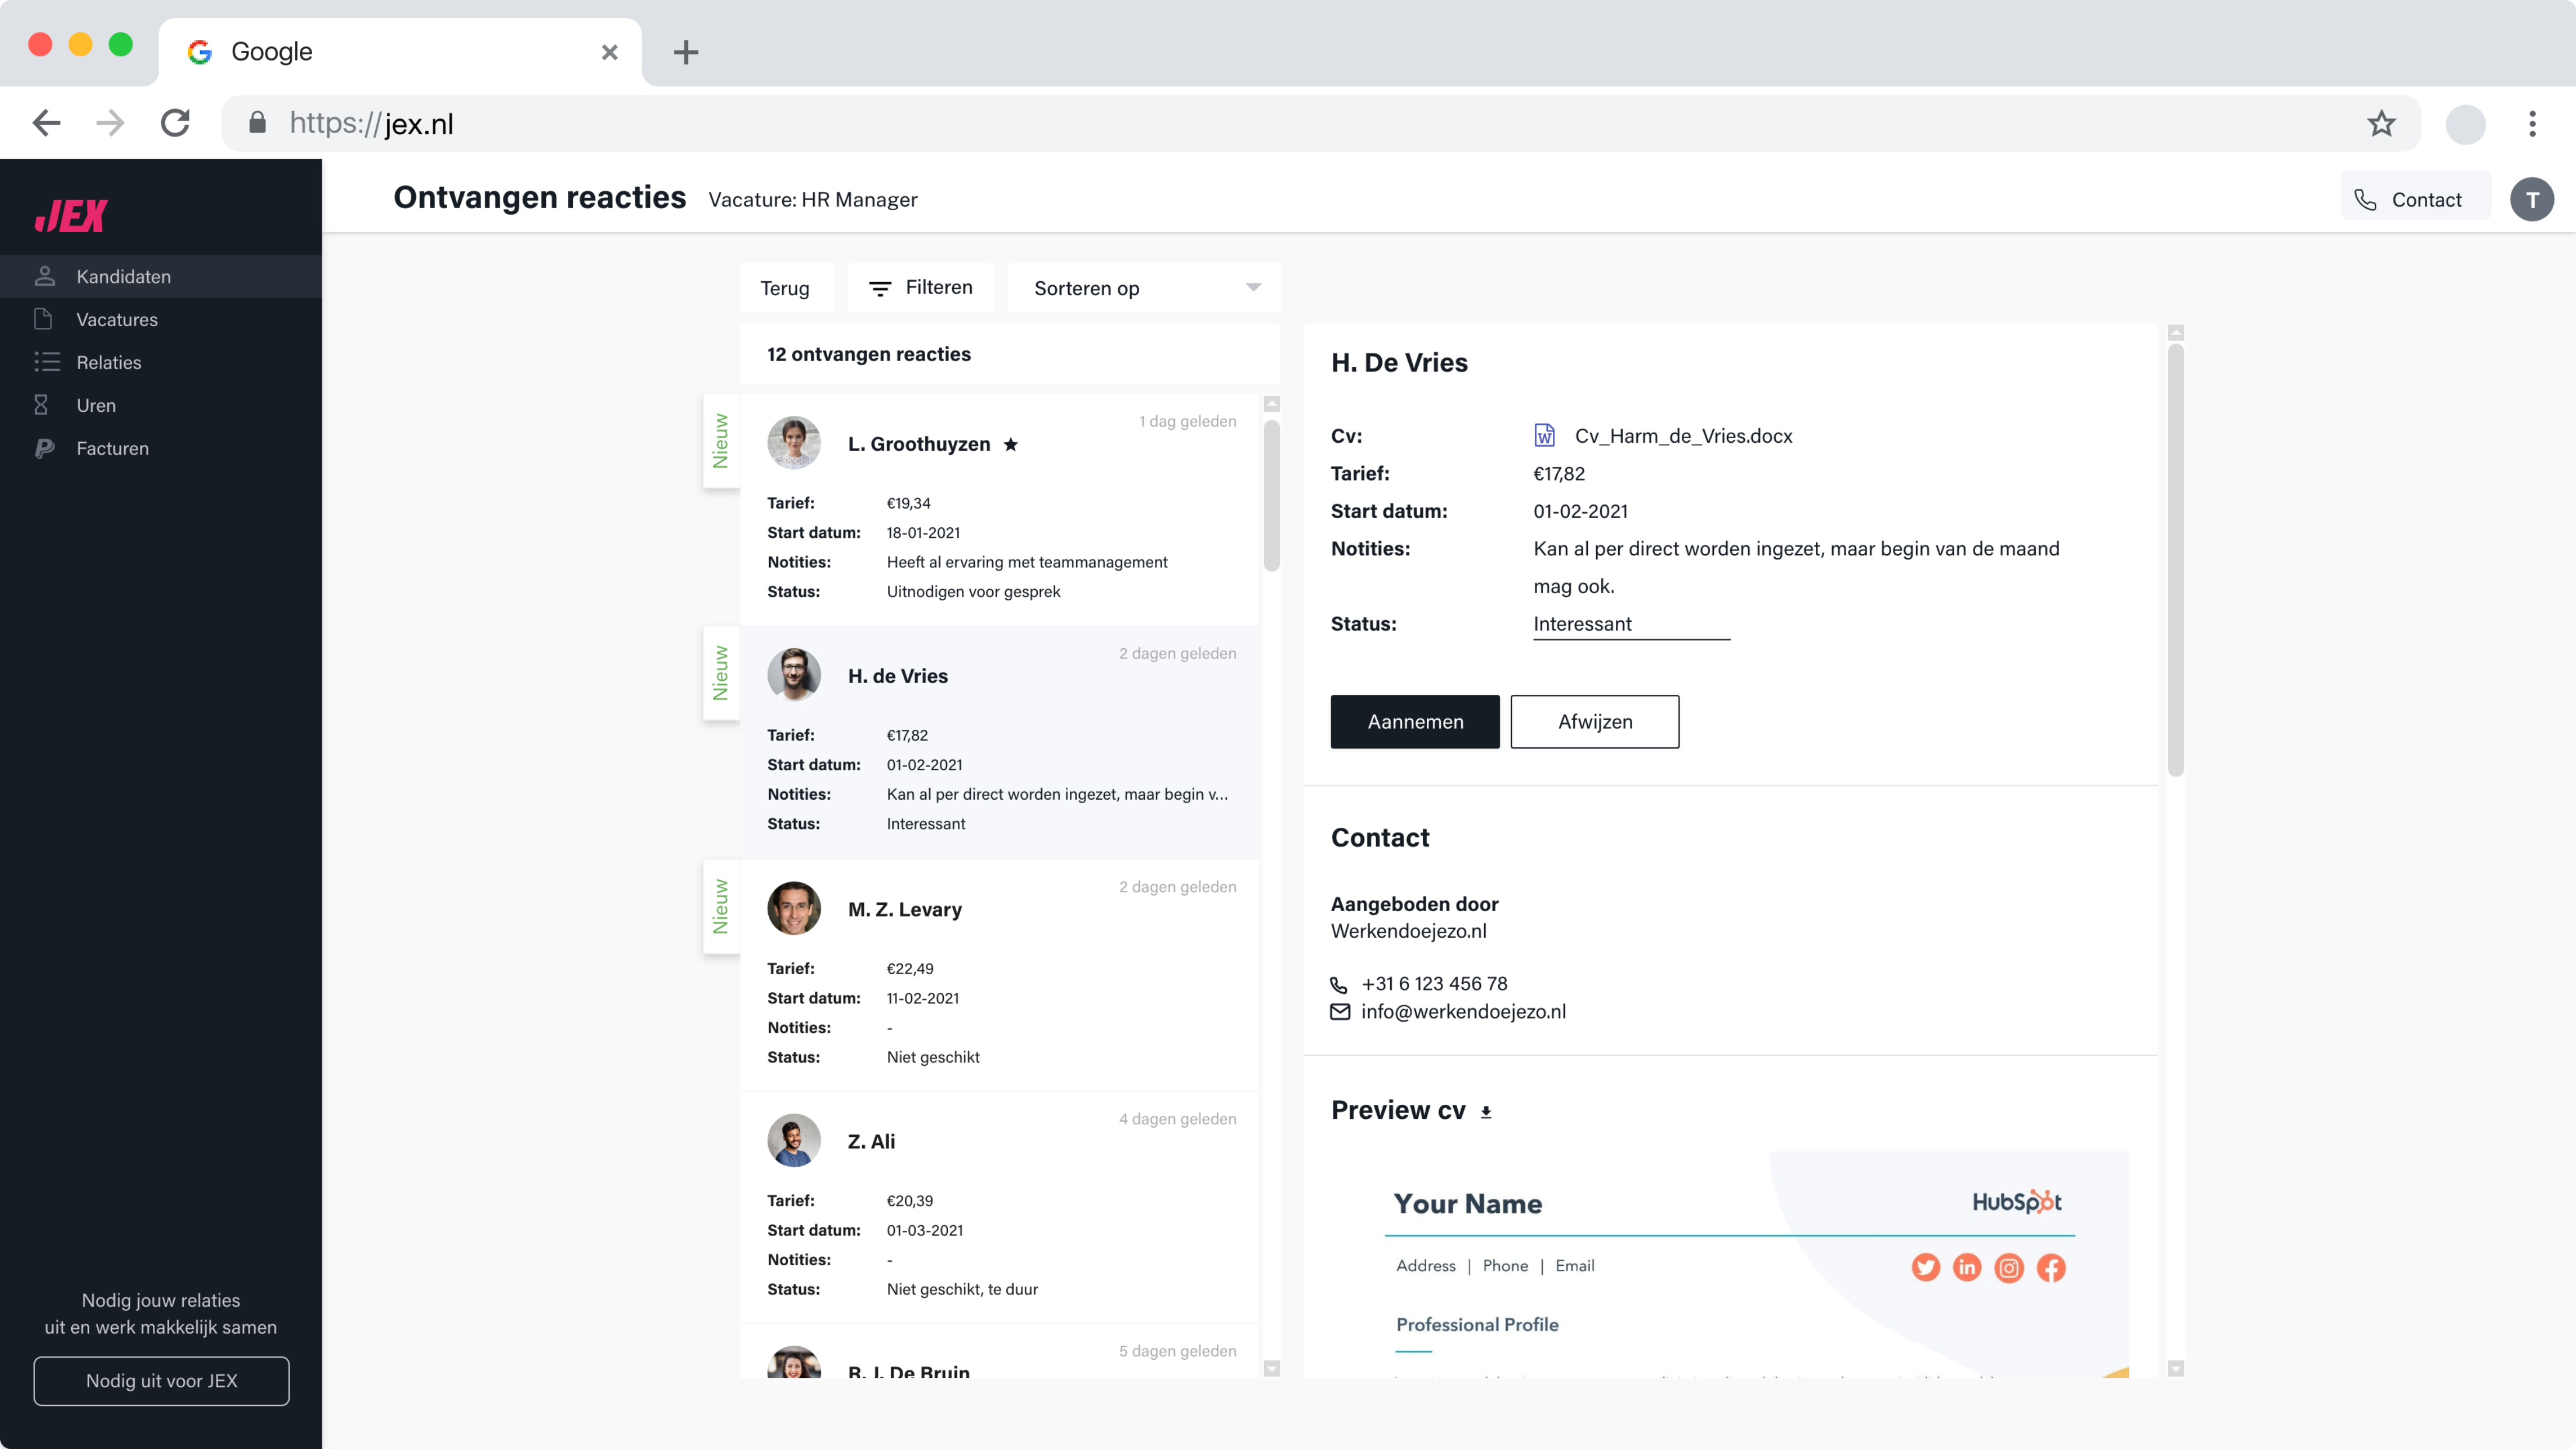Open Filteren options

tap(920, 288)
